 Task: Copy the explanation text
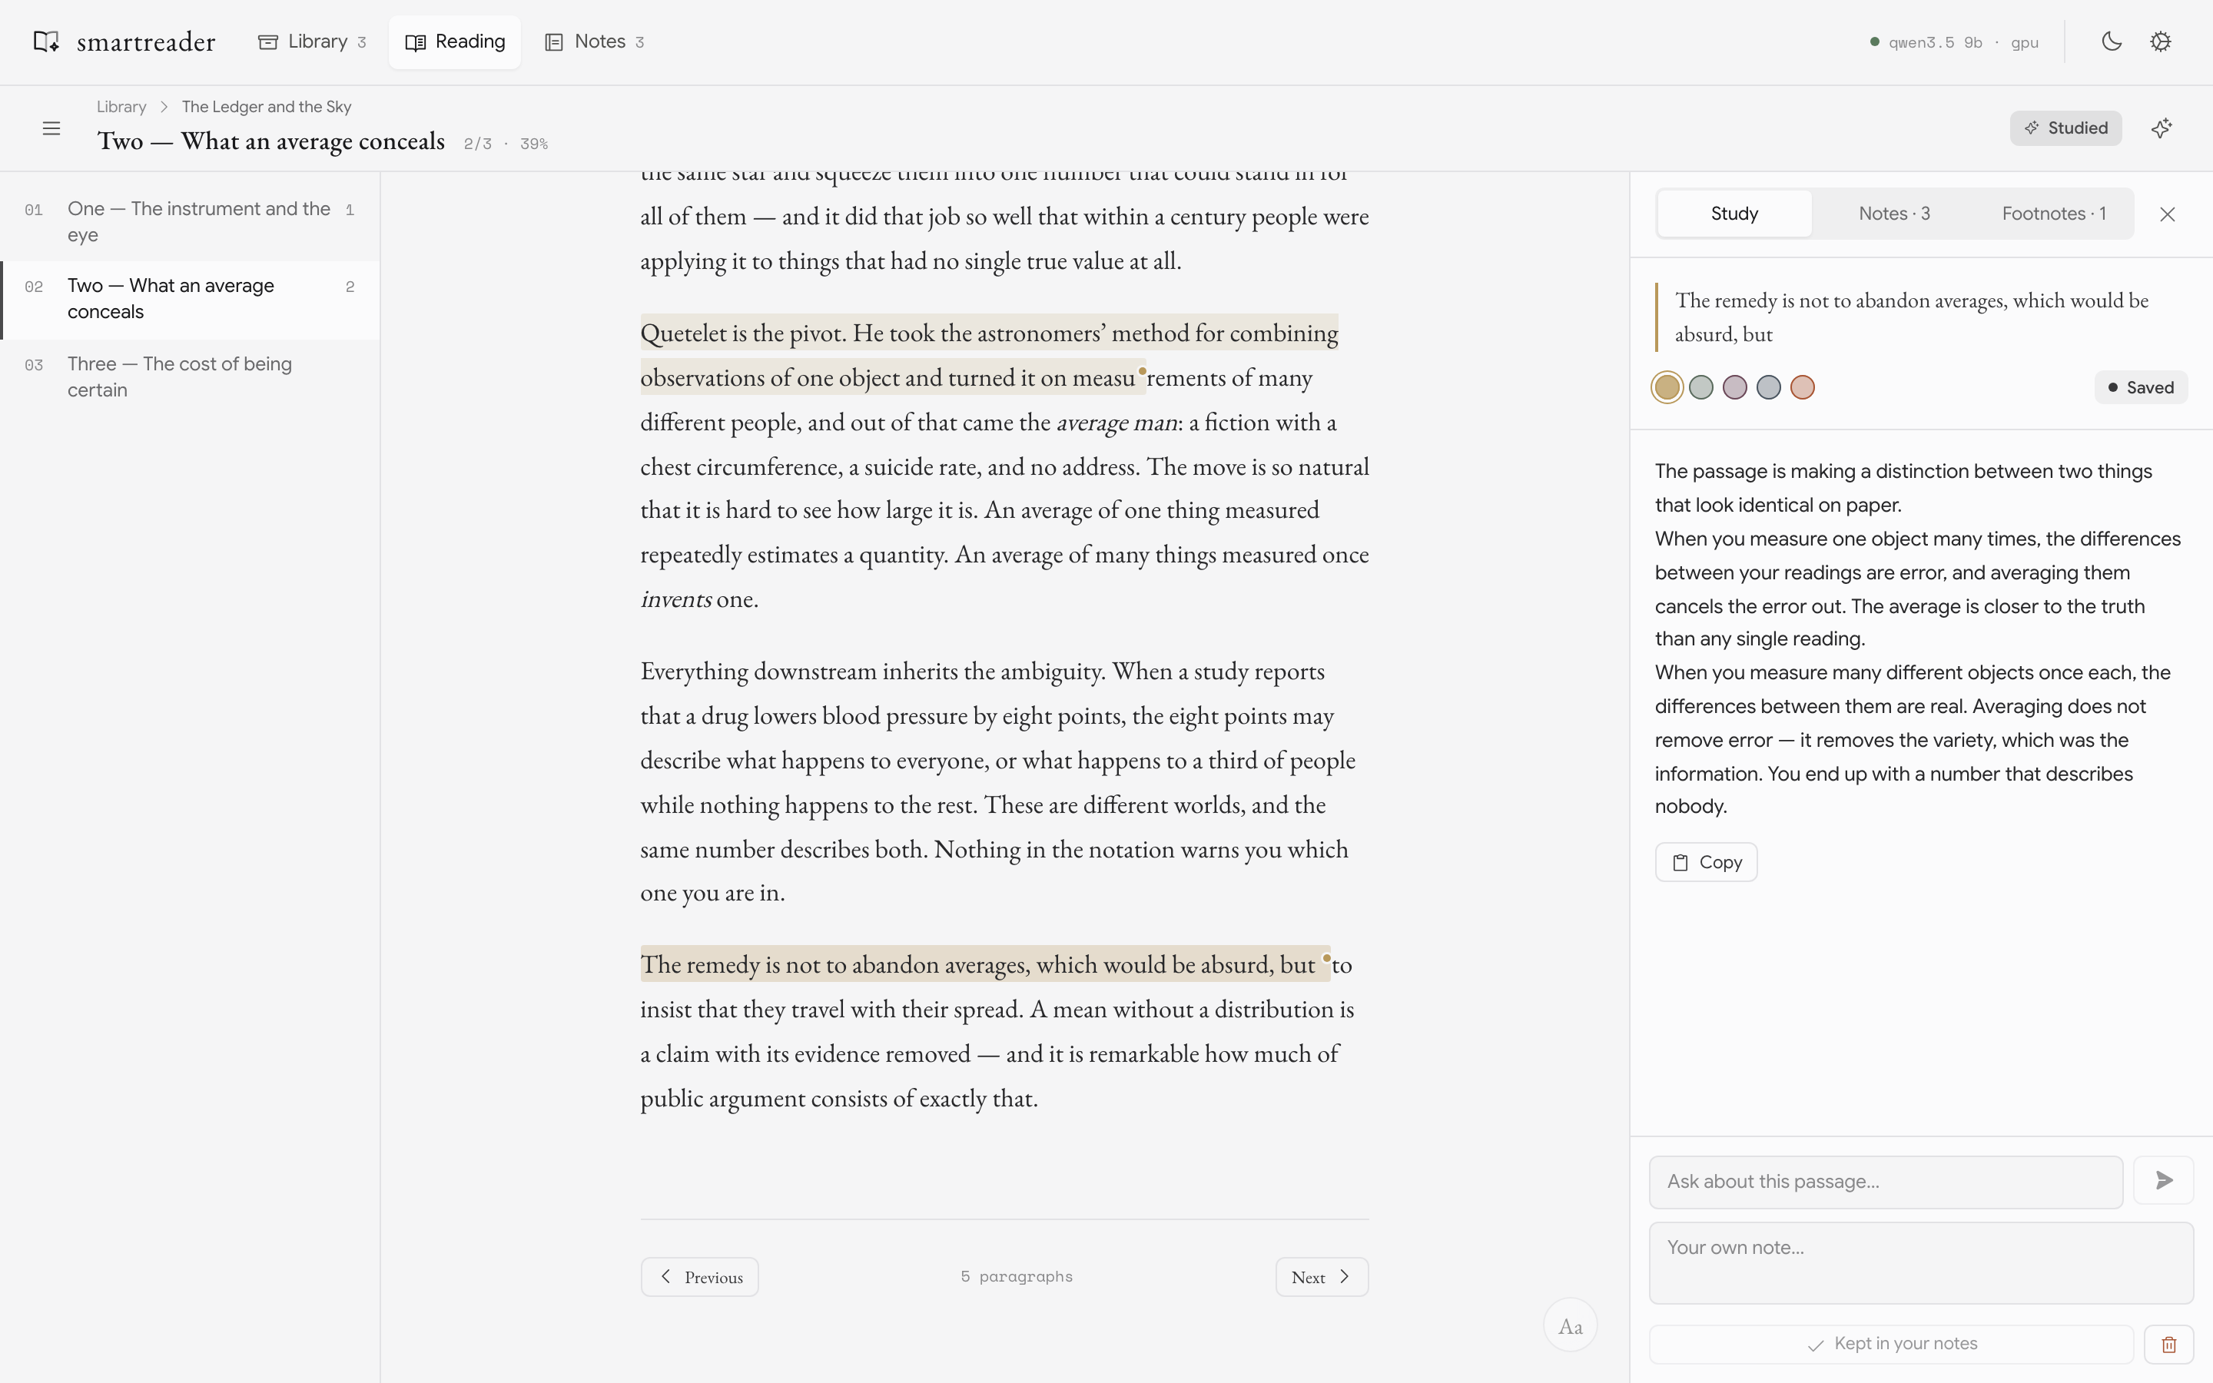click(x=1706, y=861)
